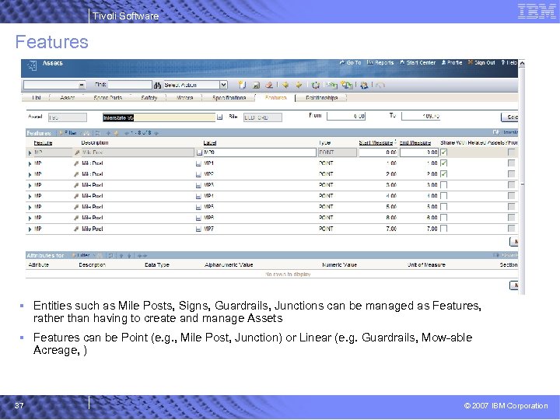Click the Sign Out link
The image size is (560, 420).
click(x=481, y=62)
